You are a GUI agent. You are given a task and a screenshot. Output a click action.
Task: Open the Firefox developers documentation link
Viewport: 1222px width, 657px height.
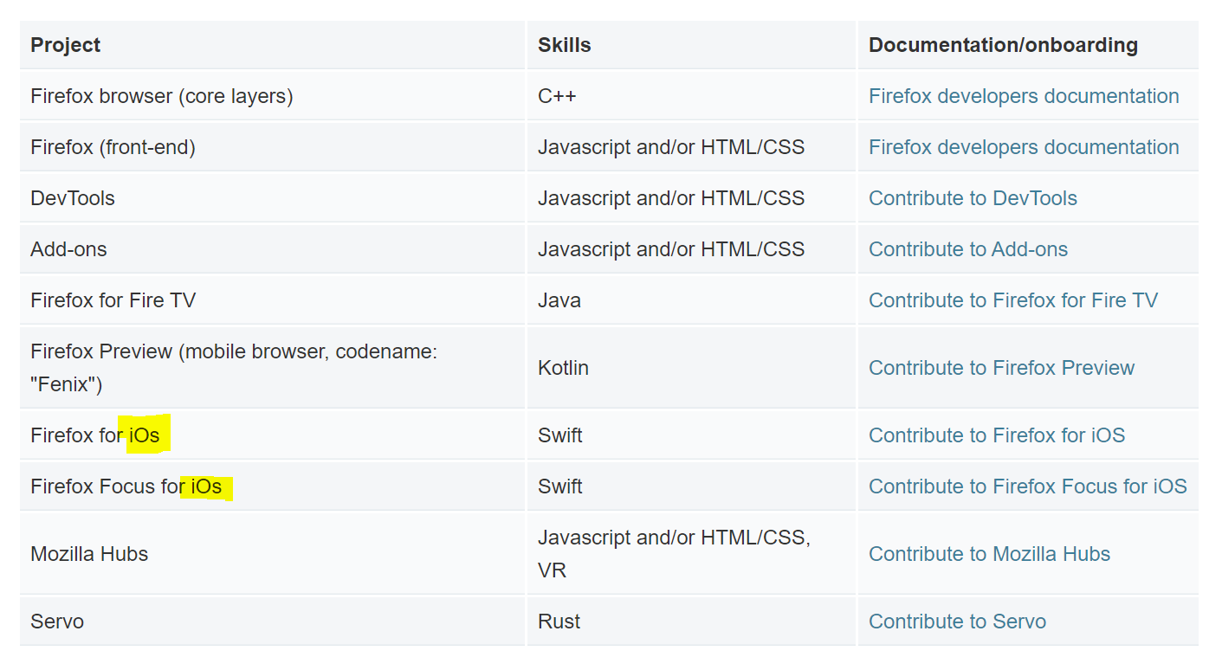point(1024,96)
